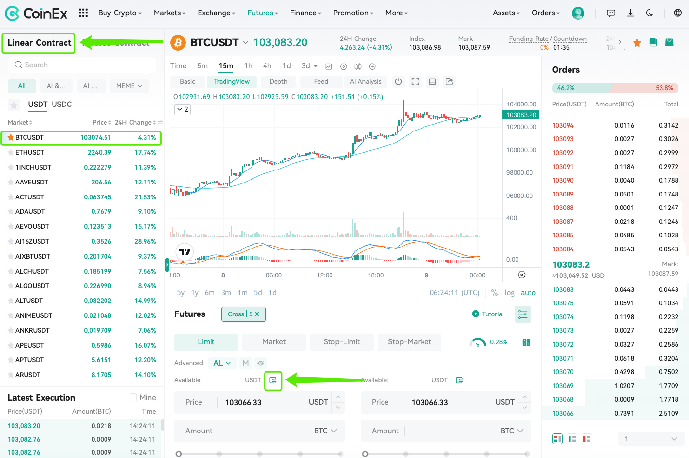Expand the Buy Crypto menu
Screen dimensions: 689x458
click(120, 13)
